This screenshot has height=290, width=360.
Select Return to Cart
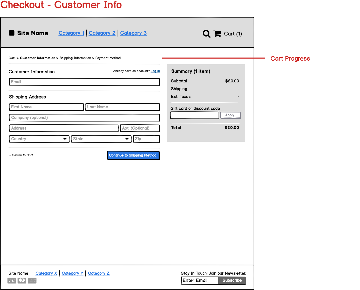click(21, 155)
